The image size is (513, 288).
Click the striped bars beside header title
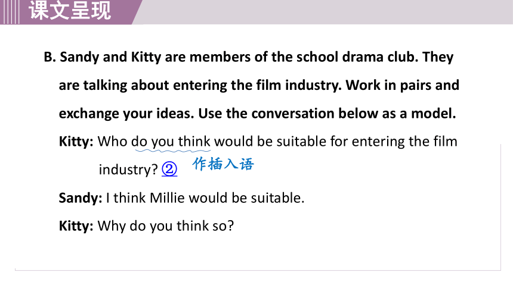coord(10,12)
